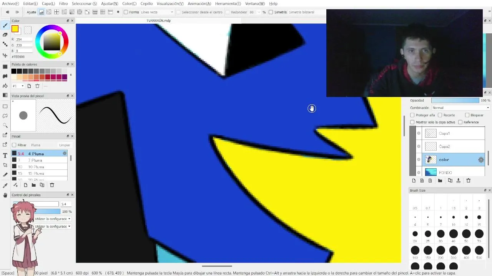Screen dimensions: 492x276
Task: Enable the concentric circle snap guide
Action: [x=80, y=12]
